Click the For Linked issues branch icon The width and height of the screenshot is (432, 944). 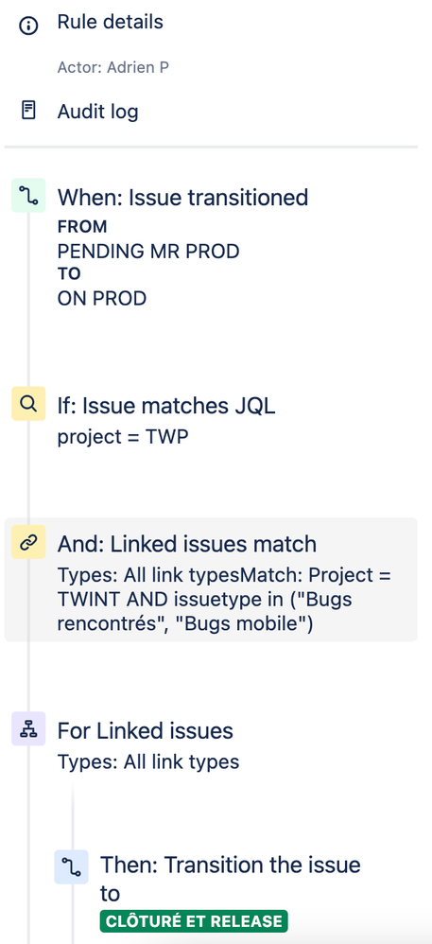point(28,728)
